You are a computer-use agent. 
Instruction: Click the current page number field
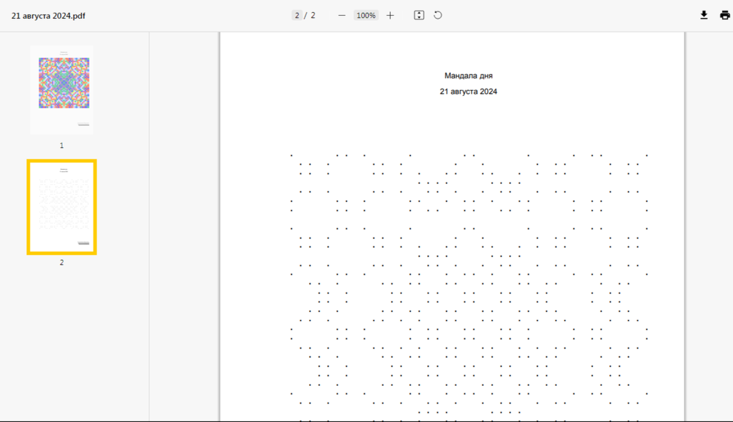point(297,15)
